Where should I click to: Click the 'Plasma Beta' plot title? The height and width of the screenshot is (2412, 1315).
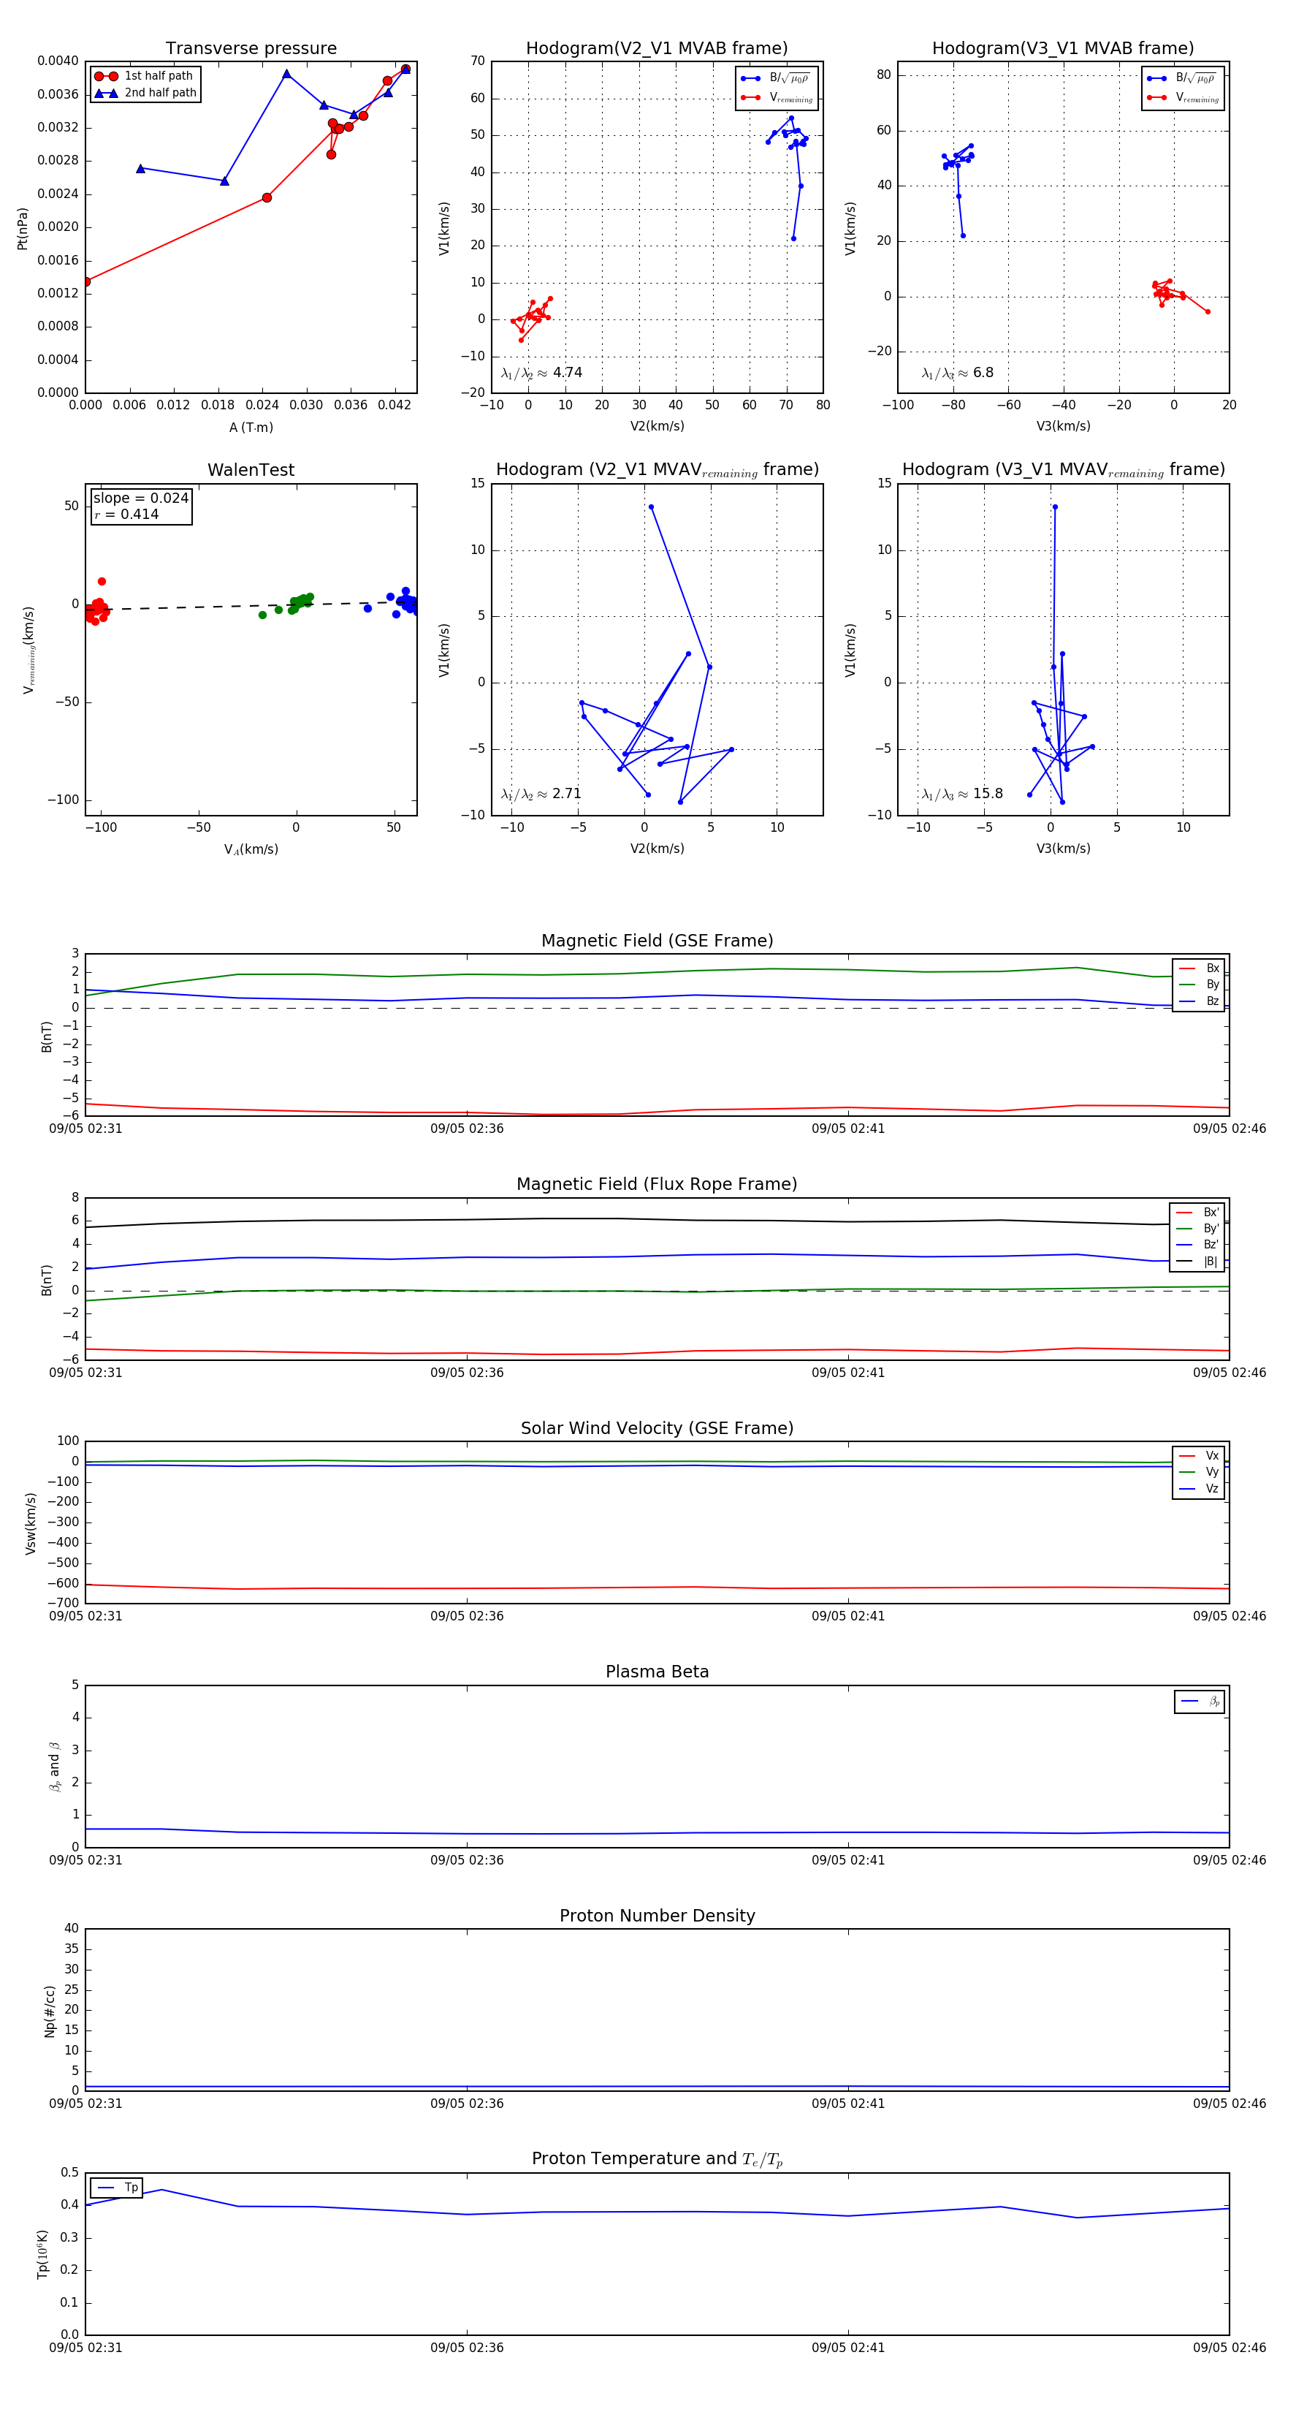pyautogui.click(x=657, y=1672)
